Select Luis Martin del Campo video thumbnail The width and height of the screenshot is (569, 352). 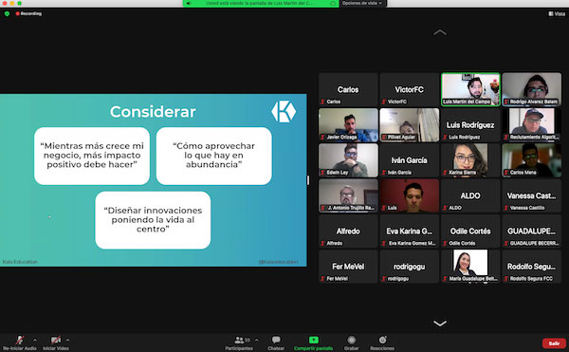tap(470, 89)
